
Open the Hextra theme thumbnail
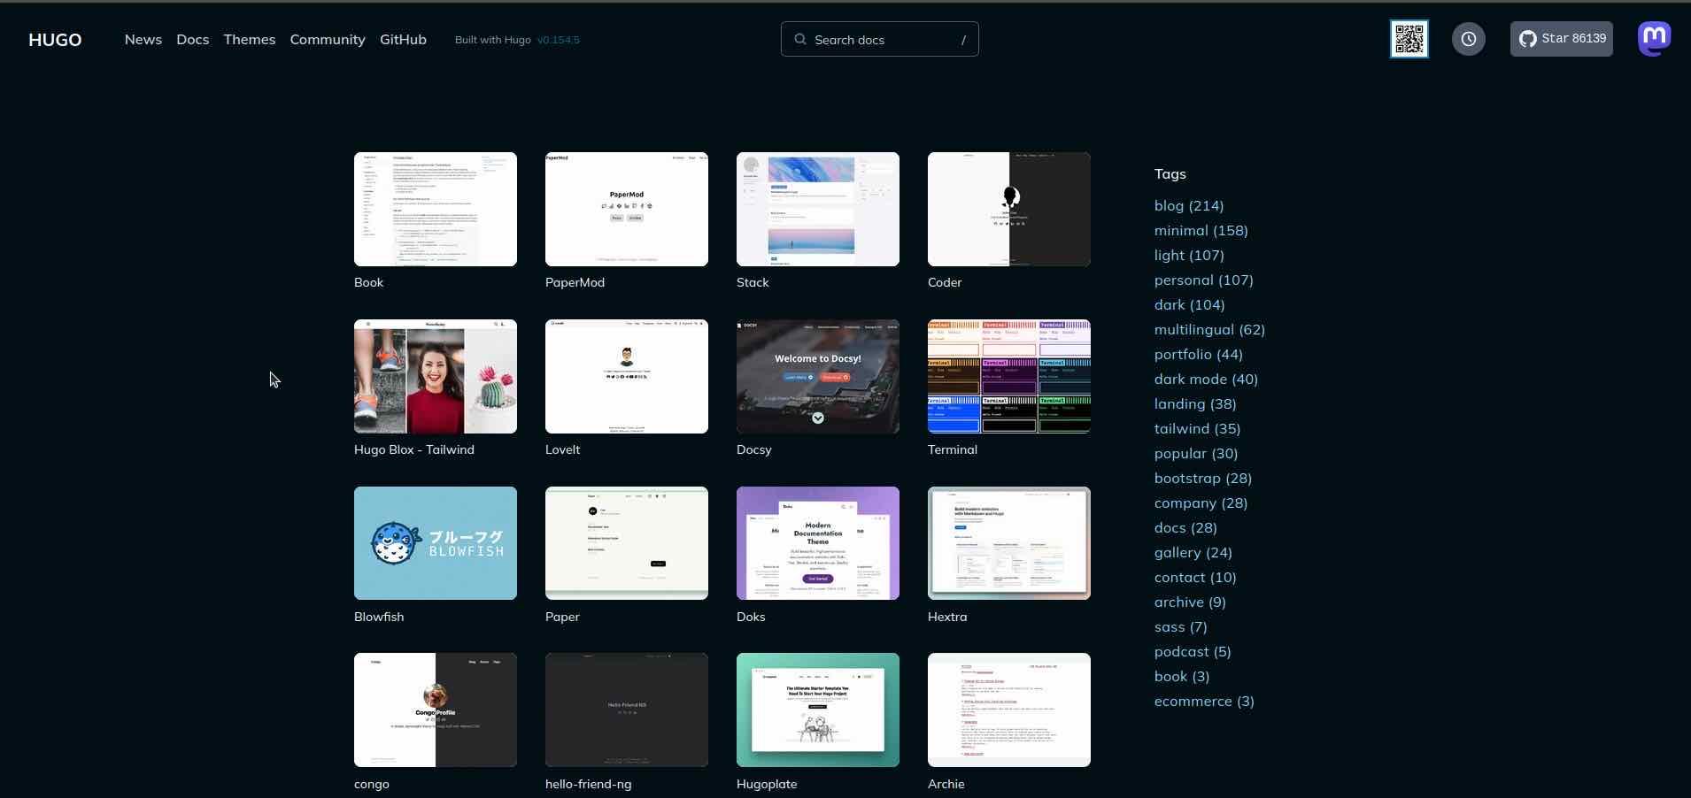point(1009,543)
